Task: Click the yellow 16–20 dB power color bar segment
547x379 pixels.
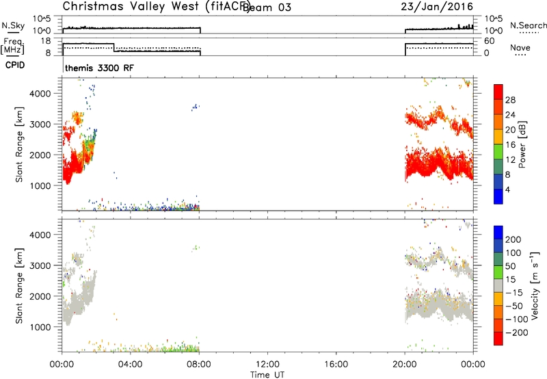Action: [x=498, y=136]
